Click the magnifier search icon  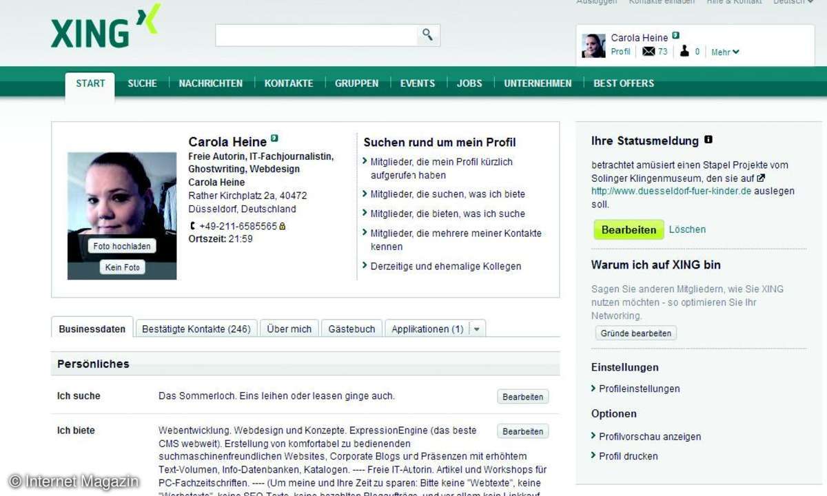(x=428, y=35)
